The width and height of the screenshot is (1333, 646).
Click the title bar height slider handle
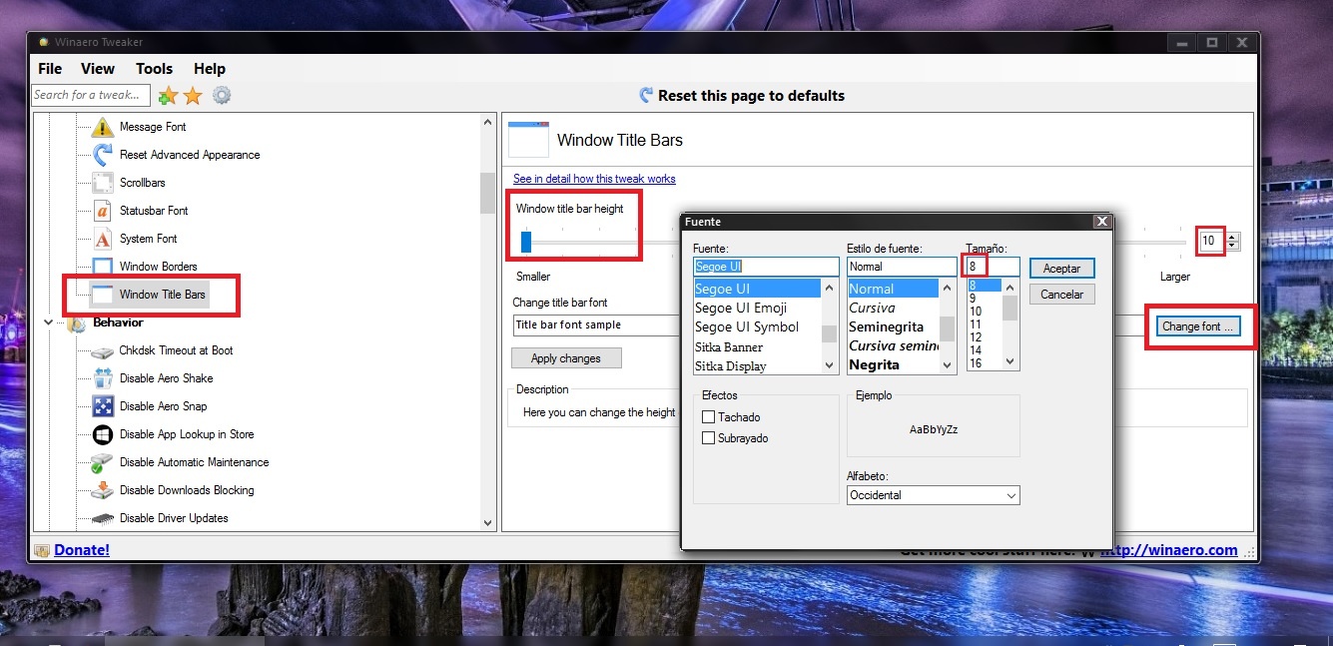(x=526, y=242)
